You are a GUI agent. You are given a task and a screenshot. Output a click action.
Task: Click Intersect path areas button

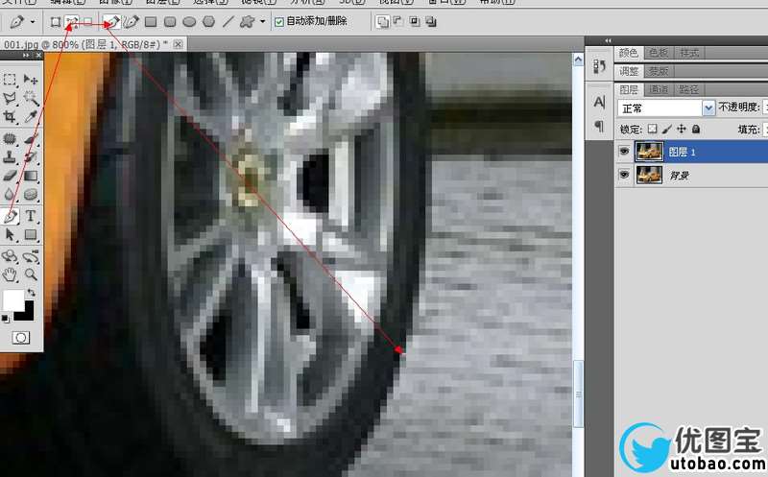415,22
